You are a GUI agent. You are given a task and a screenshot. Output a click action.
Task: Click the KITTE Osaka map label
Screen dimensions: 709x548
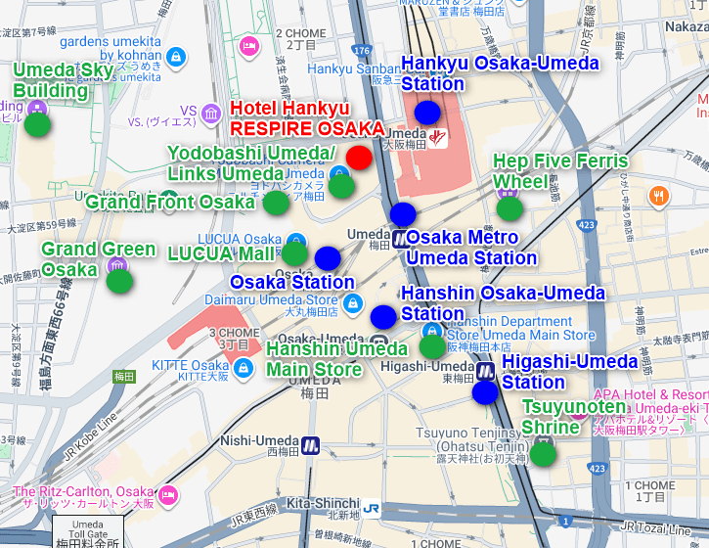tap(191, 370)
